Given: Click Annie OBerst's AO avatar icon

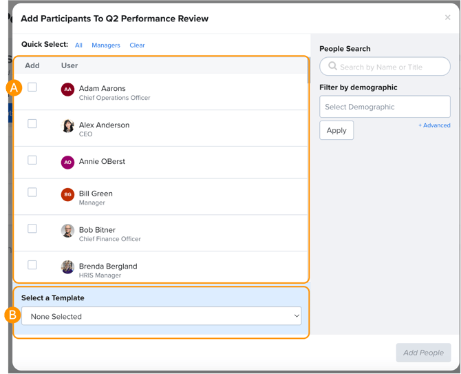Looking at the screenshot, I should click(x=67, y=163).
